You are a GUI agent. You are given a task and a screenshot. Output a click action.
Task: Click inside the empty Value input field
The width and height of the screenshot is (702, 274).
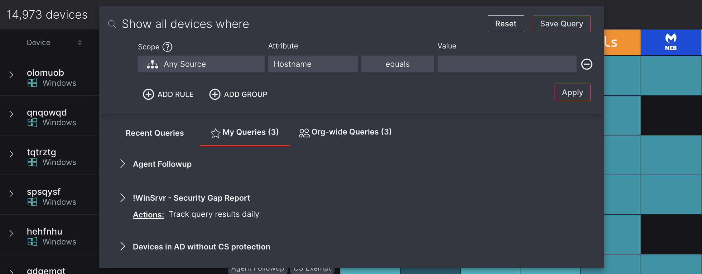507,64
